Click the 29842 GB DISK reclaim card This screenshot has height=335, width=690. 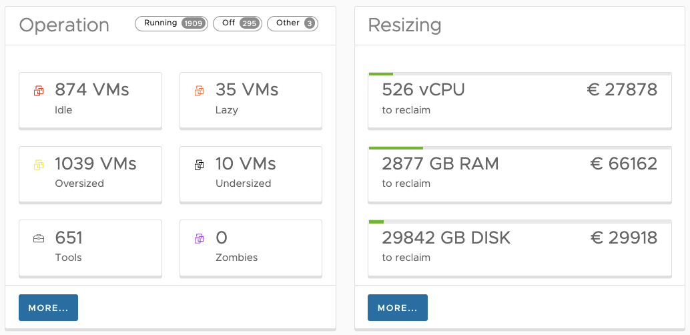520,248
